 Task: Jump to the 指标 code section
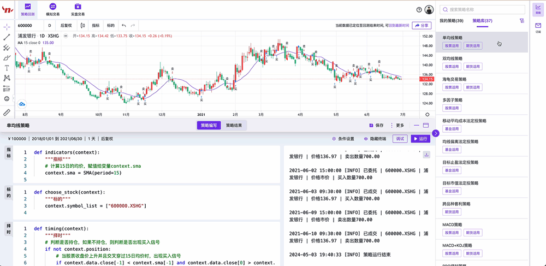pyautogui.click(x=9, y=153)
